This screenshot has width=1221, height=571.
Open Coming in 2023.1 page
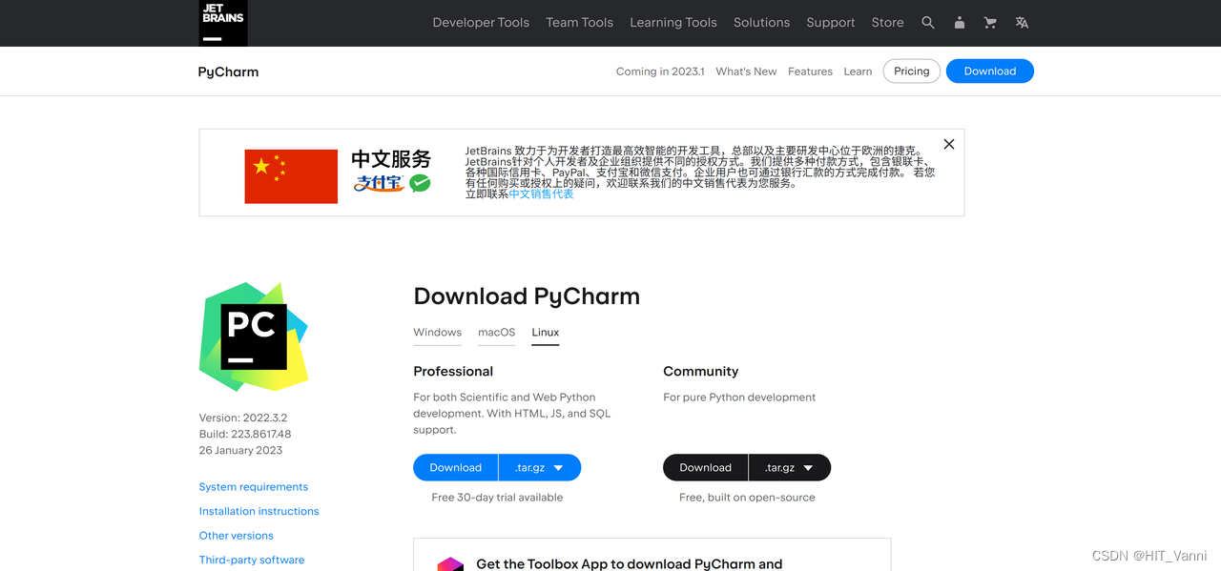660,71
